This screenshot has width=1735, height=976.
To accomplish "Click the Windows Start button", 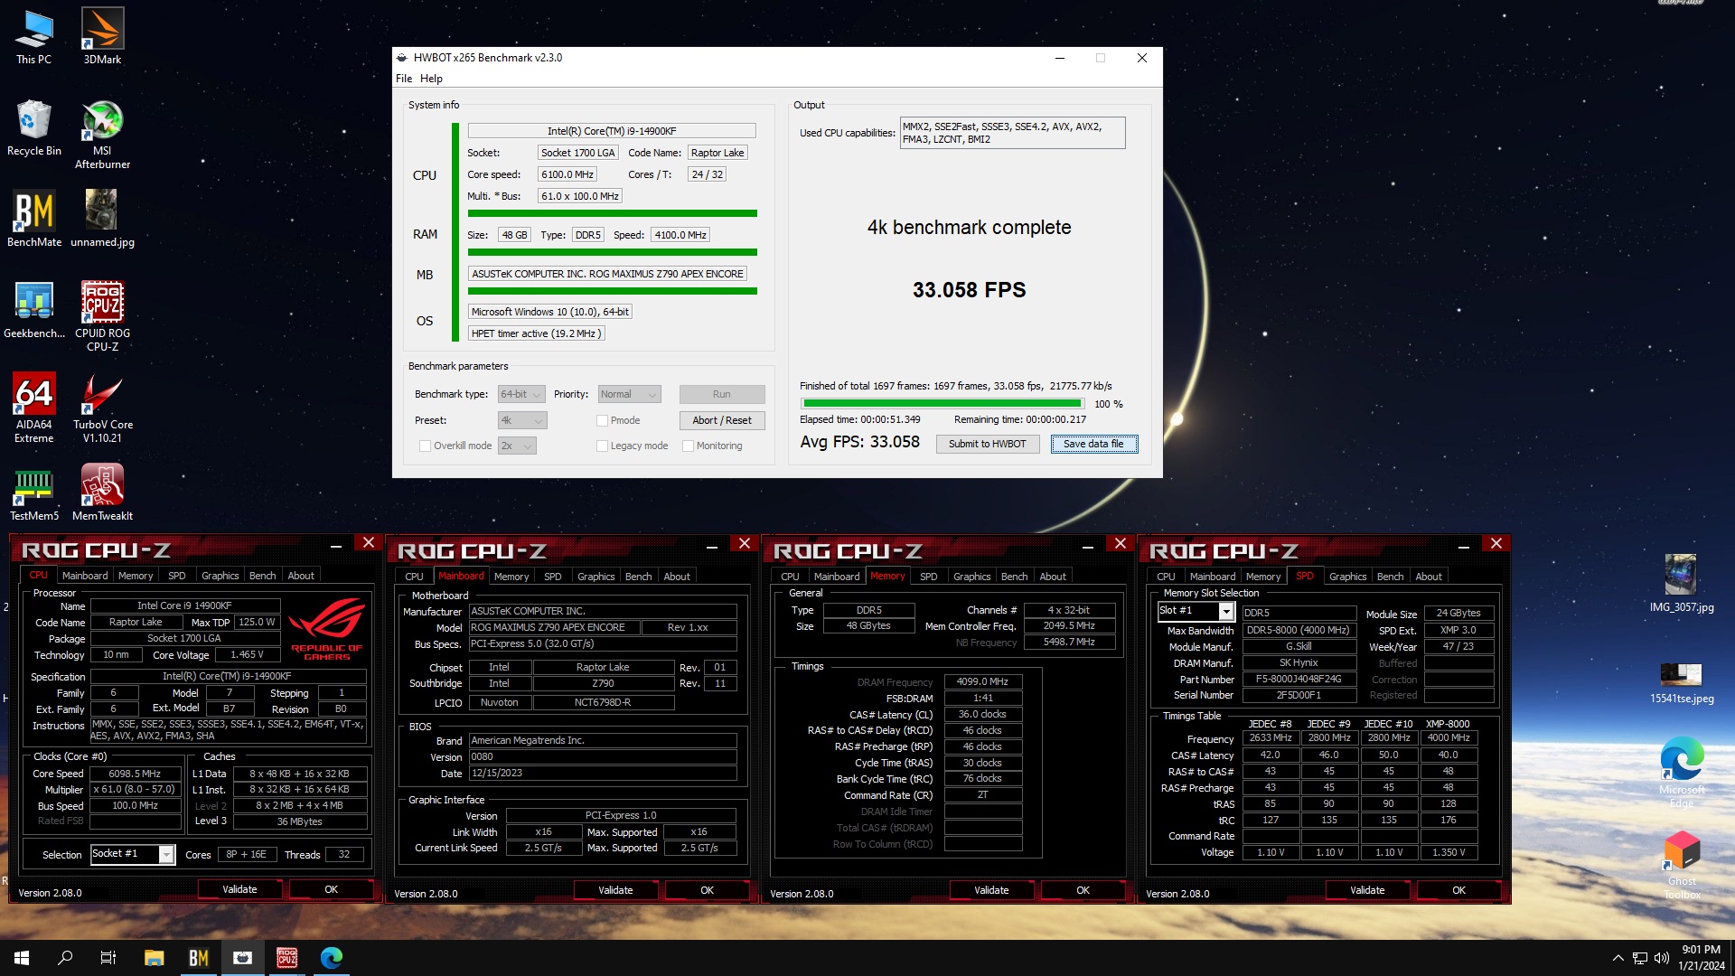I will tap(22, 958).
